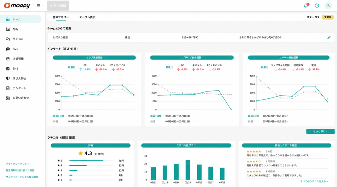Select the ホーム home sidebar icon
337x187 pixels.
click(x=8, y=19)
